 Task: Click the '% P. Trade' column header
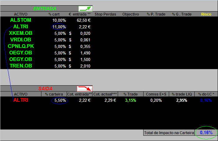[x=156, y=14]
